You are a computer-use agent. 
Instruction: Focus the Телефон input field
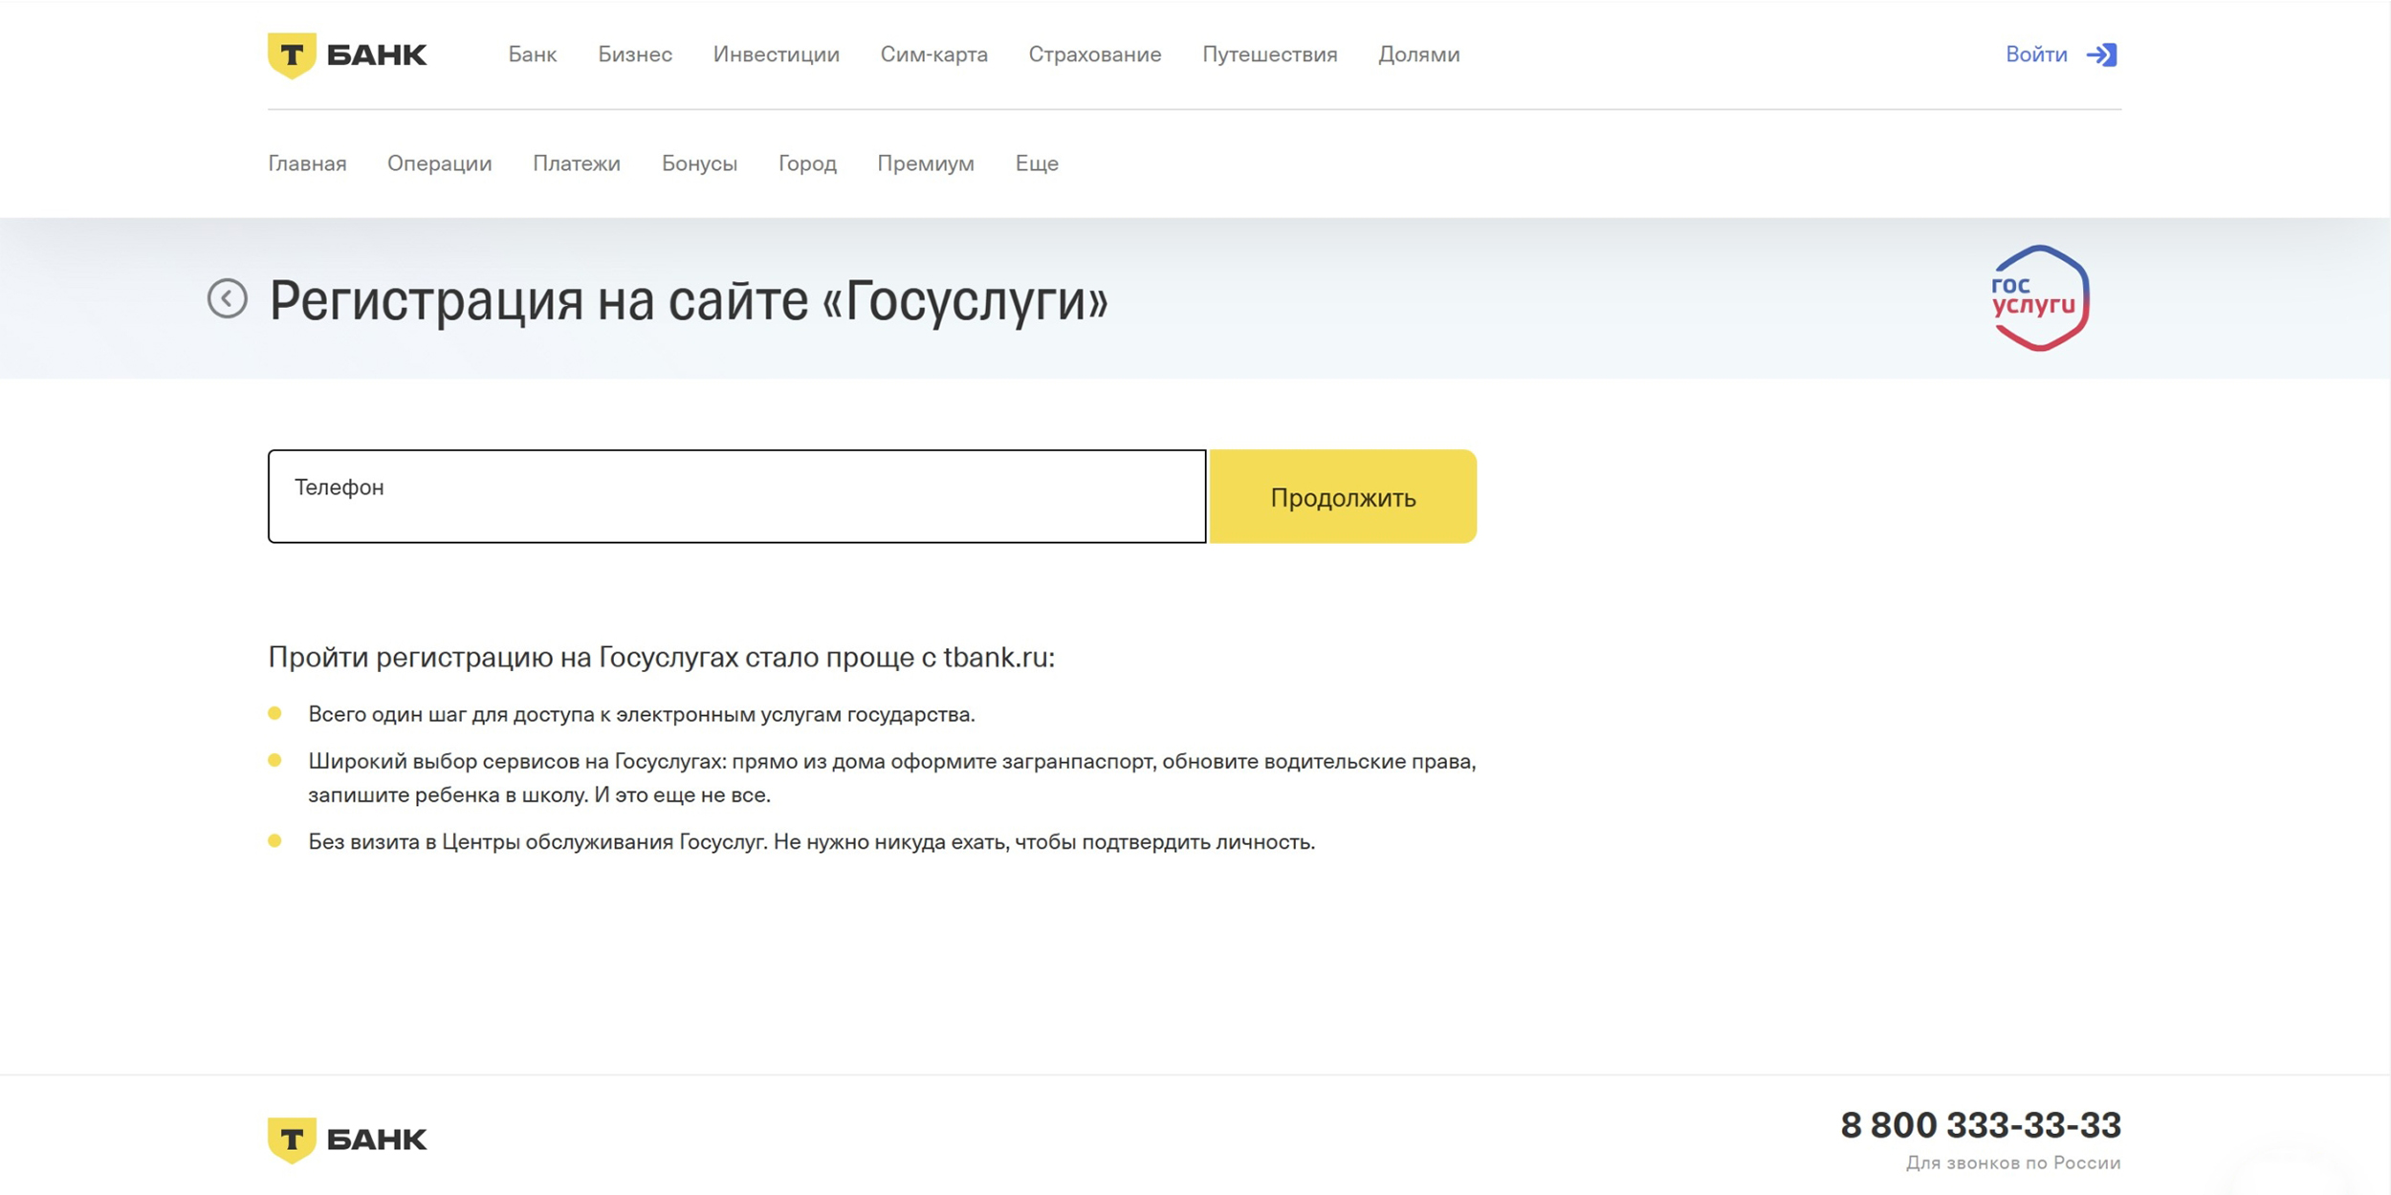(x=737, y=496)
